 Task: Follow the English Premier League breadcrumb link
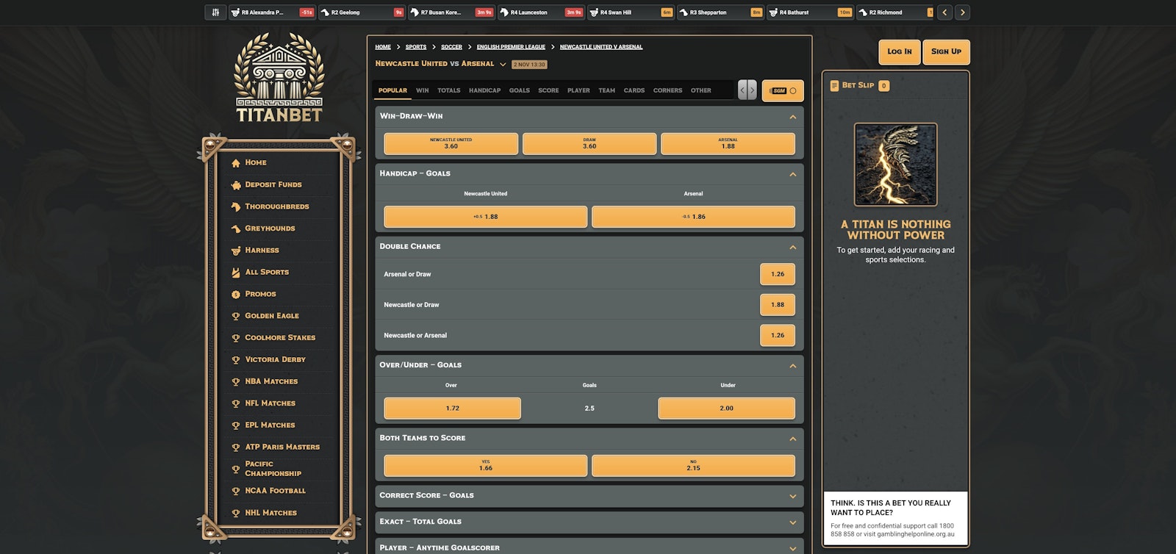coord(511,47)
